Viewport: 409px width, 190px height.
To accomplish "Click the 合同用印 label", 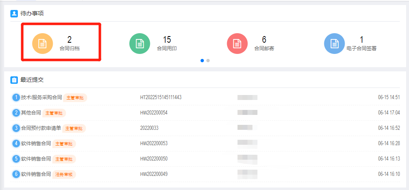I will 167,49.
